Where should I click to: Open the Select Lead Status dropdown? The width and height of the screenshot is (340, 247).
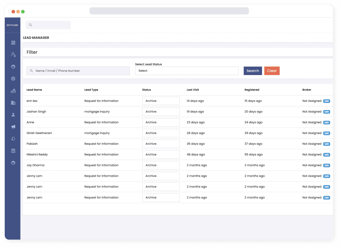click(x=187, y=71)
